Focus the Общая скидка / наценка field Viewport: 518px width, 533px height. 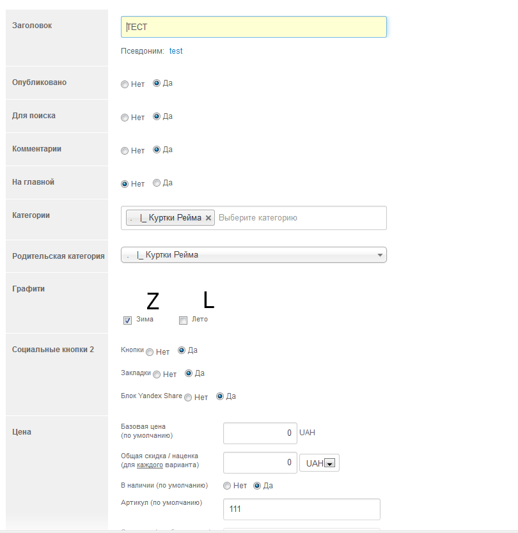point(260,463)
